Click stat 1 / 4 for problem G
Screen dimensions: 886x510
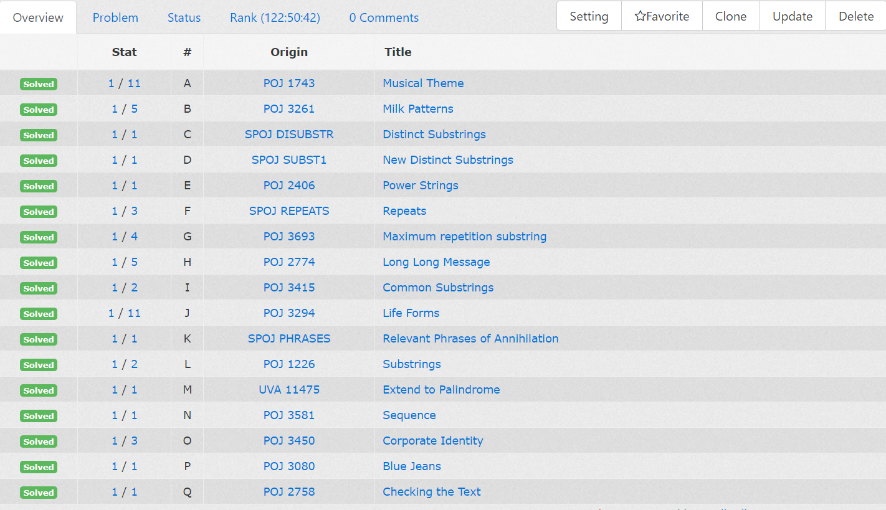tap(125, 236)
